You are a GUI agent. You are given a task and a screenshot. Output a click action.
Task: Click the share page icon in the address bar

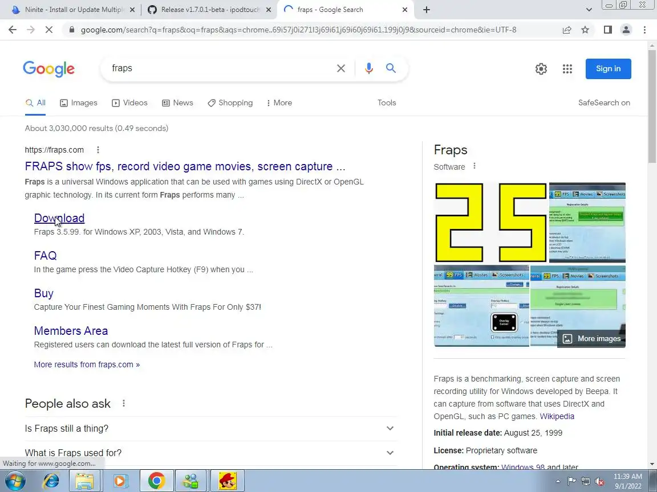(567, 30)
